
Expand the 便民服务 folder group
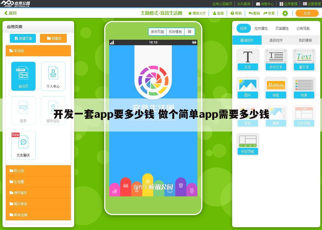(x=38, y=192)
